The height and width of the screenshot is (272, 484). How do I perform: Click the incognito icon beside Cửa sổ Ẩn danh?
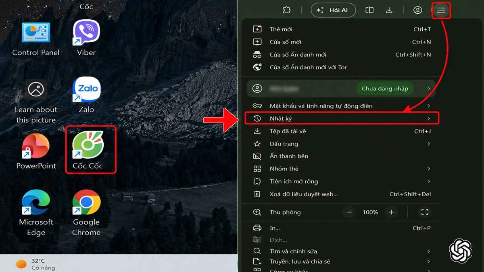pos(257,54)
